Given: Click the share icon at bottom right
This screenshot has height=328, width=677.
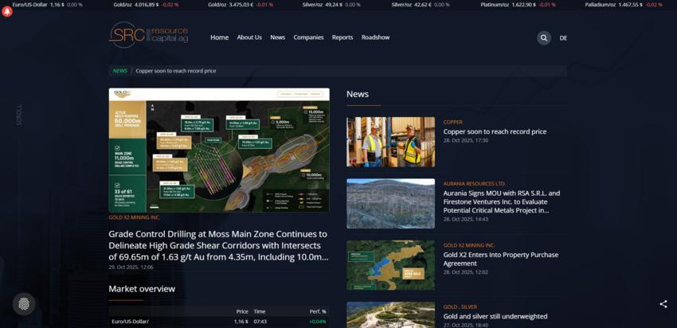Looking at the screenshot, I should coord(663,303).
